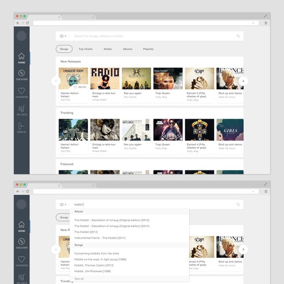Open the profile avatar in bottom window sidebar
This screenshot has width=284, height=284.
pos(22,204)
